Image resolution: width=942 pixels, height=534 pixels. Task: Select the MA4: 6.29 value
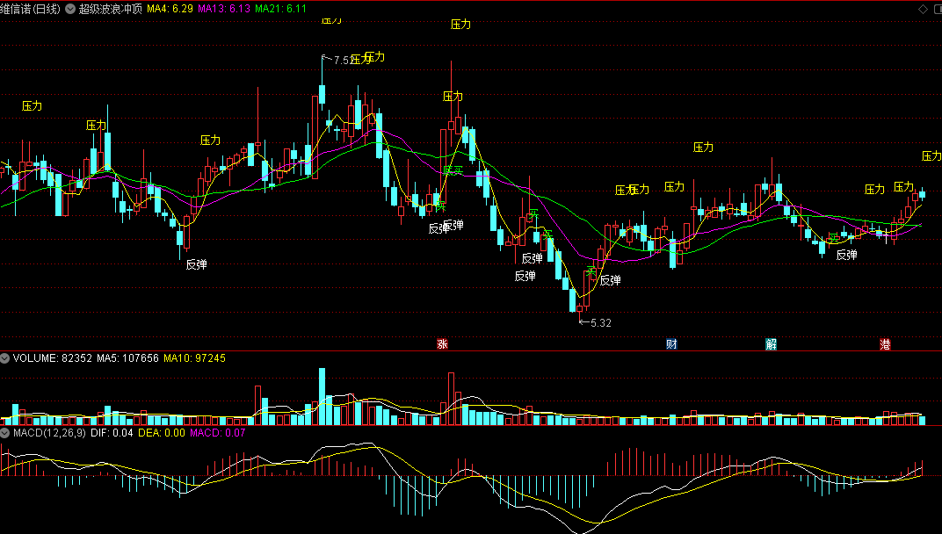[x=170, y=9]
